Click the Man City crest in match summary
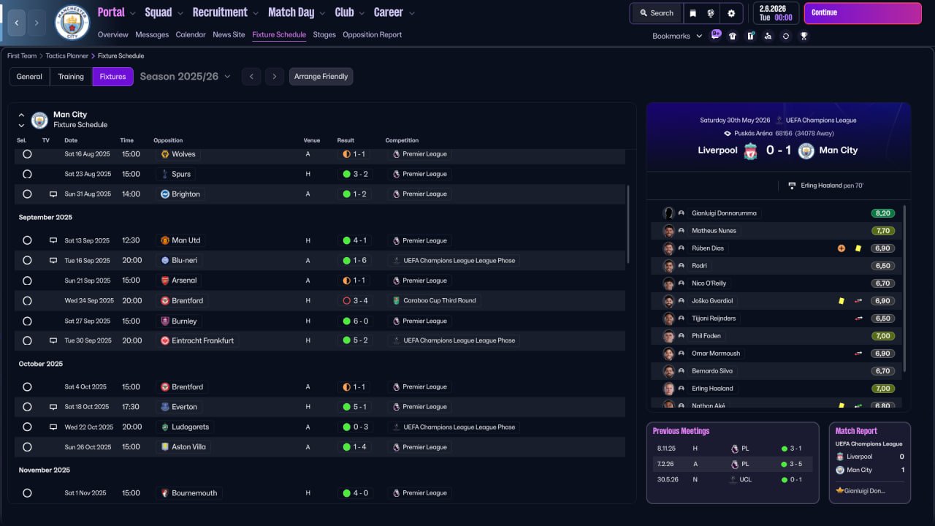Screen dimensions: 935x526 coord(806,150)
